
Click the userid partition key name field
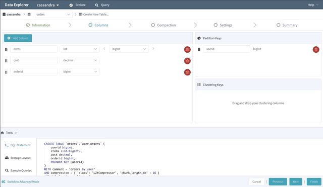point(227,49)
